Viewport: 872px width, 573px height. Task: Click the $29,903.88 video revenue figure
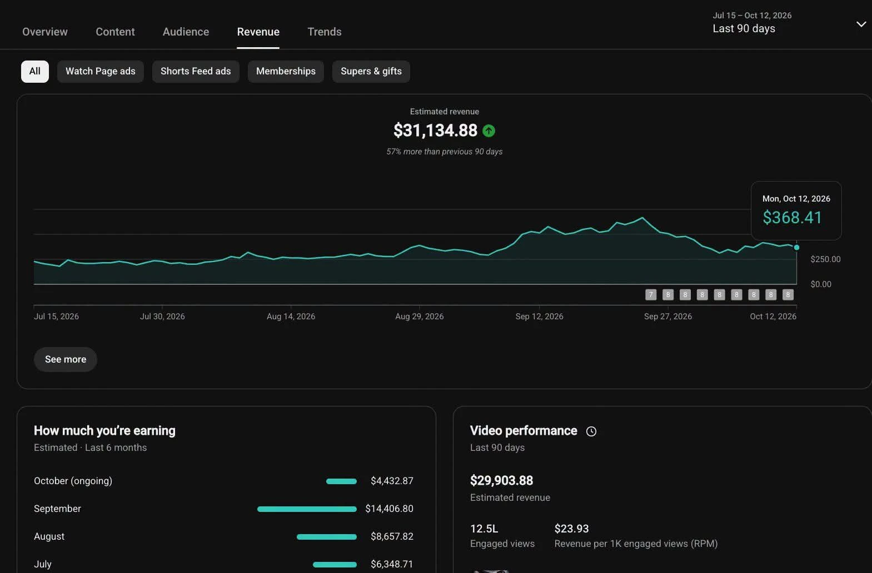(x=501, y=480)
